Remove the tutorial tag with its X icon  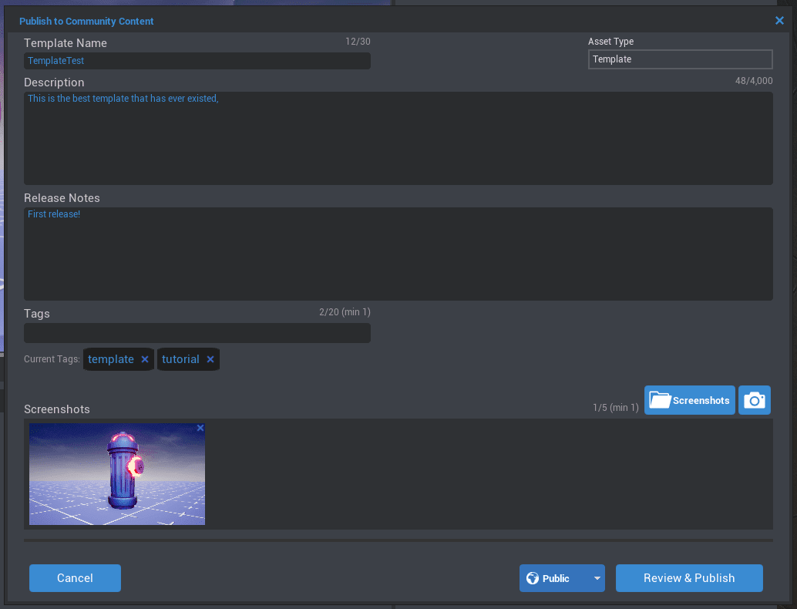[x=210, y=358]
